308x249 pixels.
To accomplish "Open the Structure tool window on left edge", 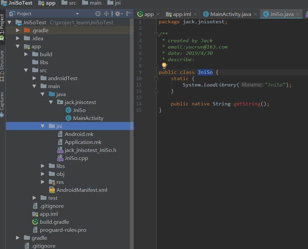I will pos(2,63).
